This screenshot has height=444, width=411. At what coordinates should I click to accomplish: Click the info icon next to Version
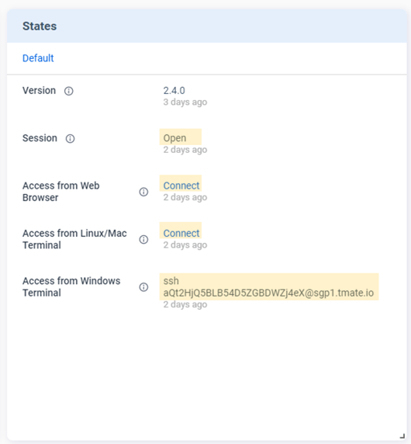(x=69, y=91)
